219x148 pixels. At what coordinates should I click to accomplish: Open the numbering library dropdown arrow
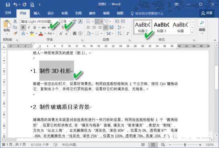(101, 22)
